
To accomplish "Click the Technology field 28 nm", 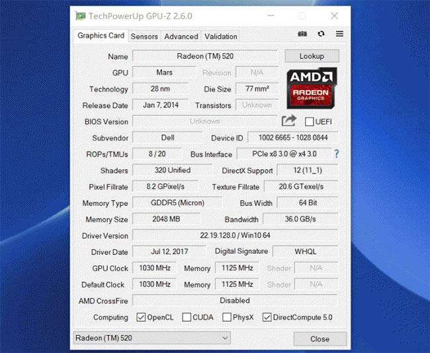I will tap(161, 89).
